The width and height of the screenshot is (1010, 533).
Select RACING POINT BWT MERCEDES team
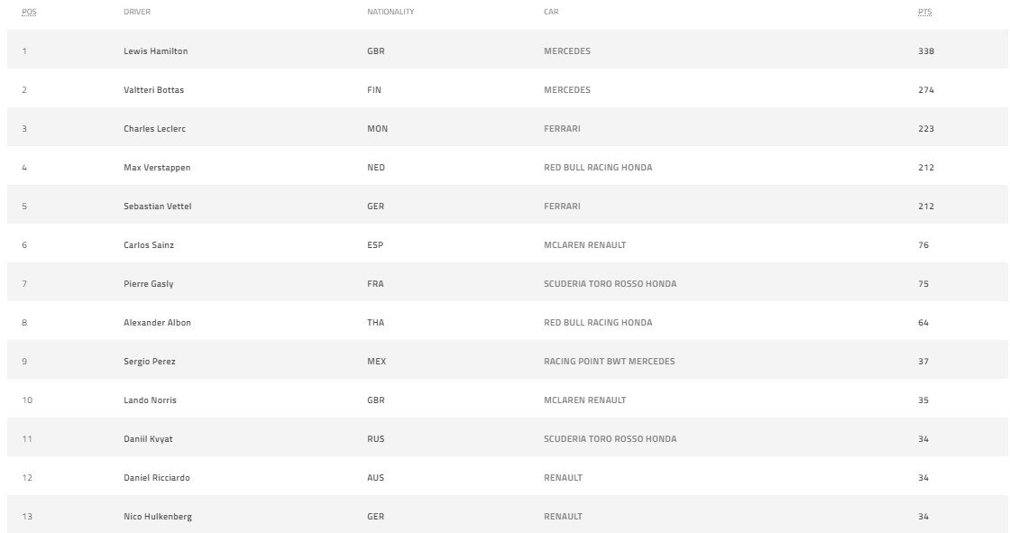click(610, 361)
